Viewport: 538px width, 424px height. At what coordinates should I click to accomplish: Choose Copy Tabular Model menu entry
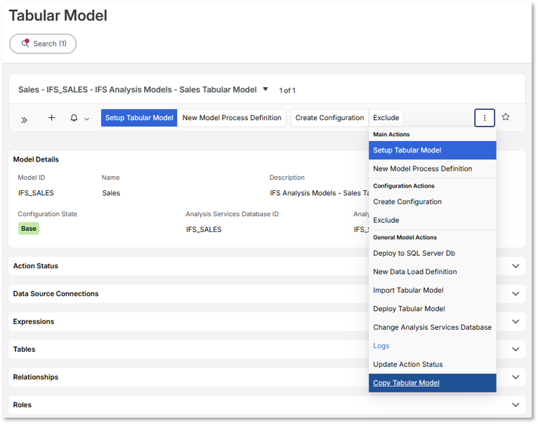pyautogui.click(x=433, y=383)
